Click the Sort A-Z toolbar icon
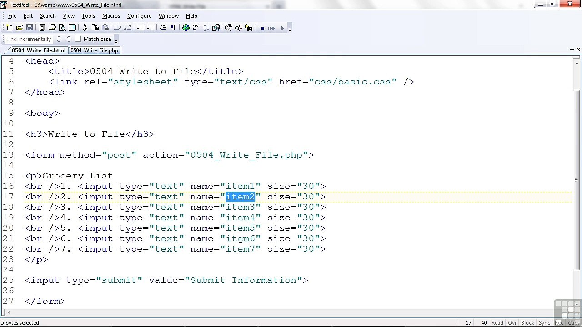This screenshot has height=327, width=582. [x=206, y=28]
